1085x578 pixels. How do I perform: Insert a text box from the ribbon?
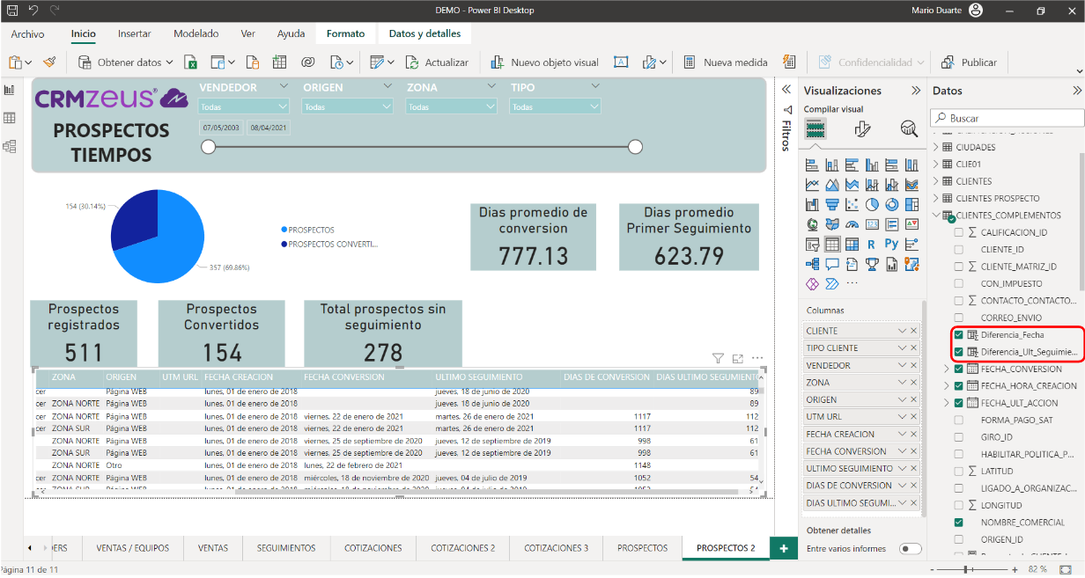(620, 62)
